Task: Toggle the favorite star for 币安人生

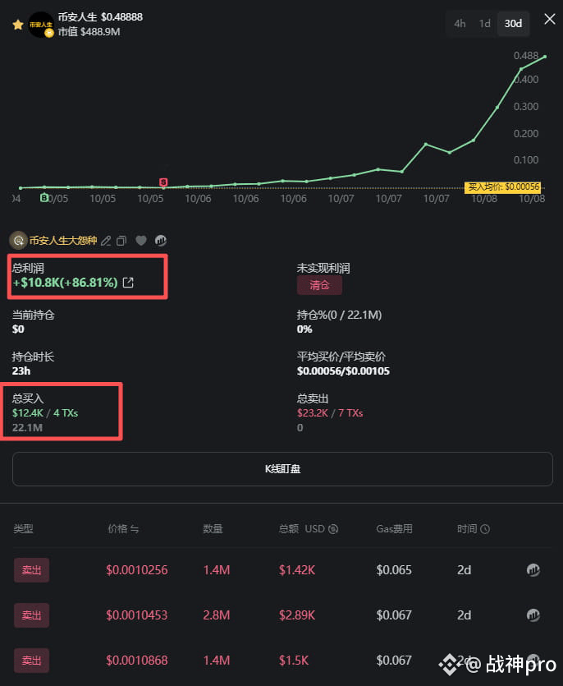Action: (18, 25)
